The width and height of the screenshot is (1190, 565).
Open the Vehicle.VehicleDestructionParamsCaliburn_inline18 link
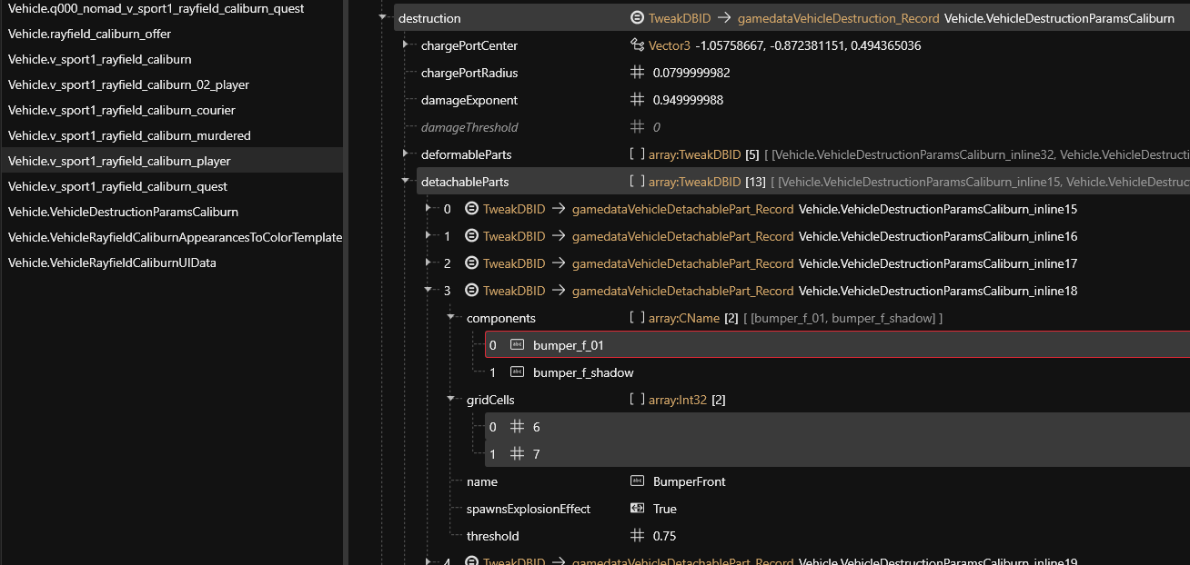tap(937, 291)
